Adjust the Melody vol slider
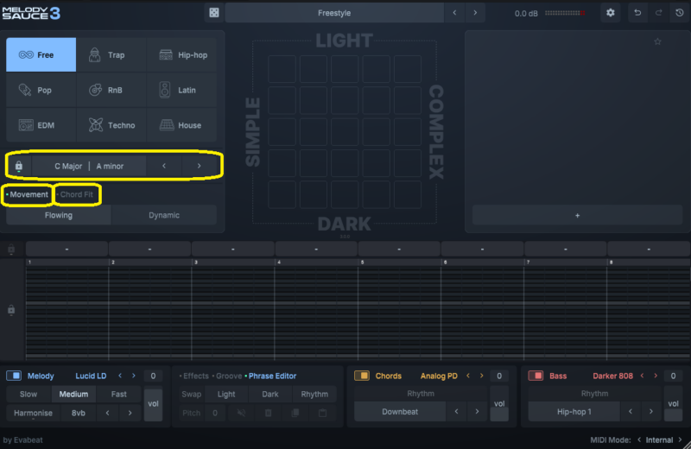Screen dimensions: 691x449 [x=153, y=403]
